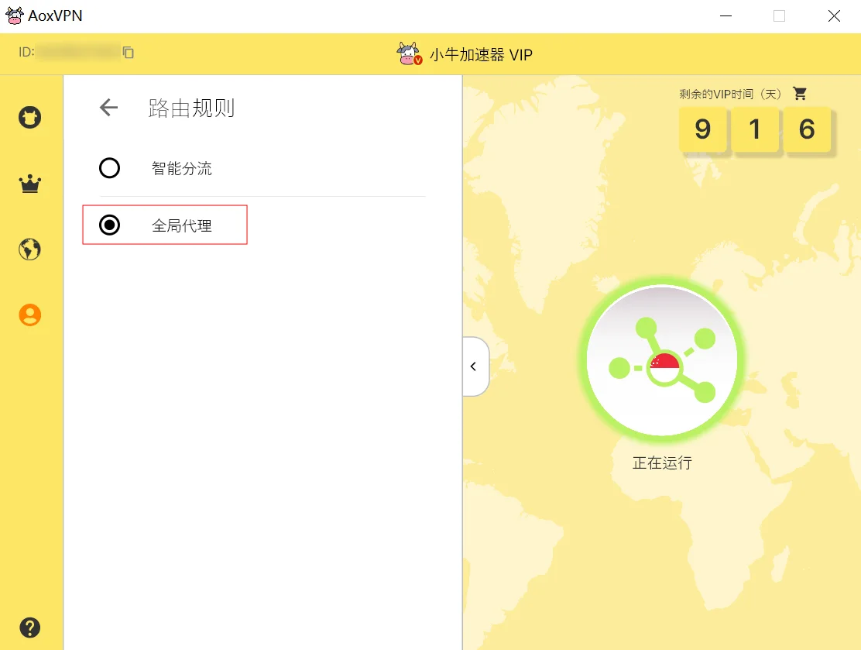Open the VIP crown icon in sidebar
Viewport: 861px width, 650px height.
point(30,184)
